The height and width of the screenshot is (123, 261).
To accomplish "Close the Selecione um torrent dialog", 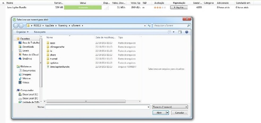I will [x=187, y=19].
